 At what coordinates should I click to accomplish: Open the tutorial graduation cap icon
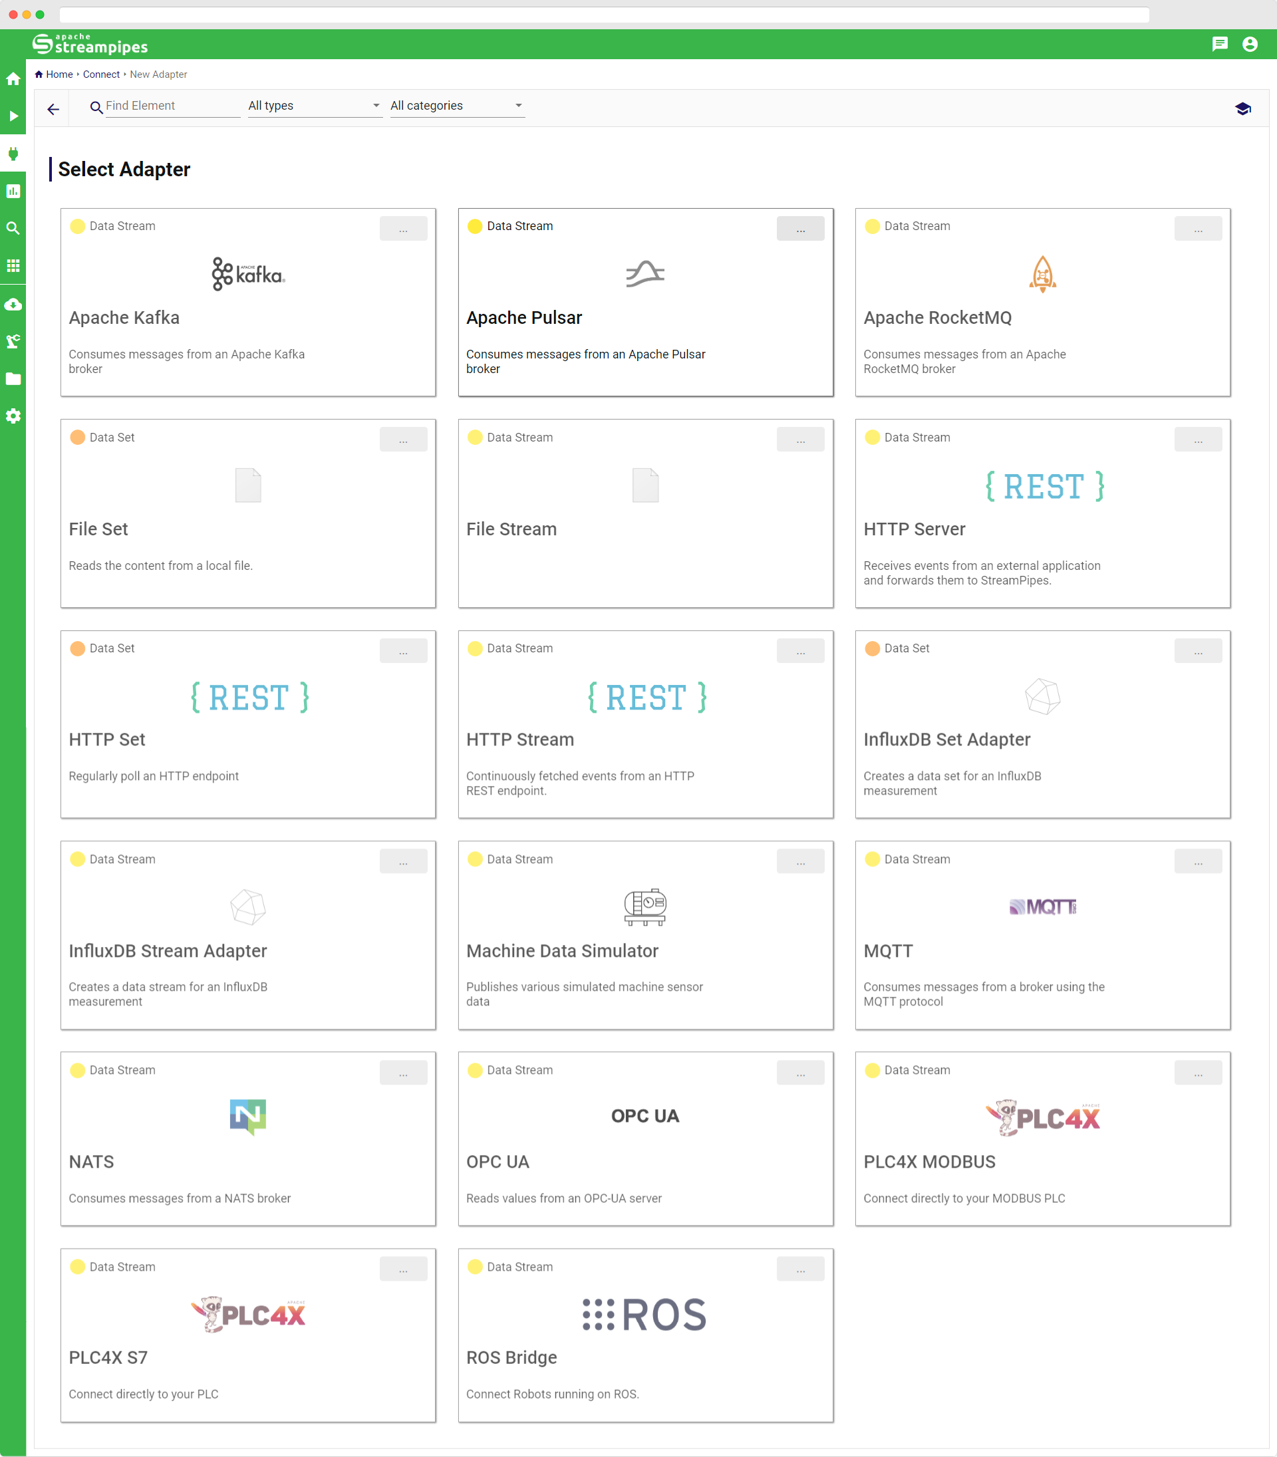[x=1242, y=108]
